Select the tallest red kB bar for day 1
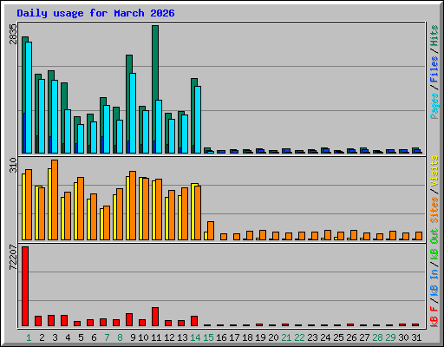This screenshot has width=444, height=347. [25, 286]
